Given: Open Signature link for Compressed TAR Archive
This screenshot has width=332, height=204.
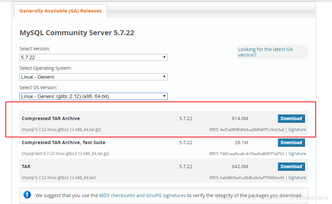Looking at the screenshot, I should pos(297,130).
